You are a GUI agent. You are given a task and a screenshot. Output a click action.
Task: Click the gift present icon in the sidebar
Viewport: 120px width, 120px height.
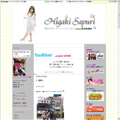pos(14,98)
